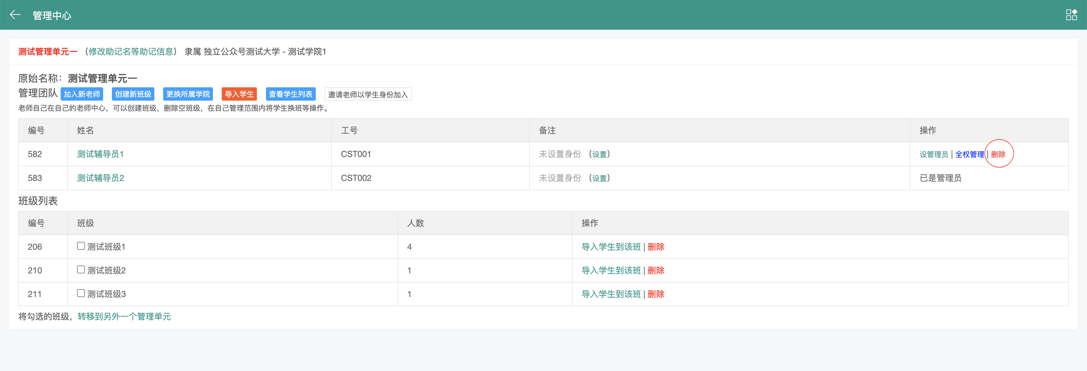Screen dimensions: 1087x371
Task: Click 未设置身份 in the CST001 row
Action: (x=560, y=154)
